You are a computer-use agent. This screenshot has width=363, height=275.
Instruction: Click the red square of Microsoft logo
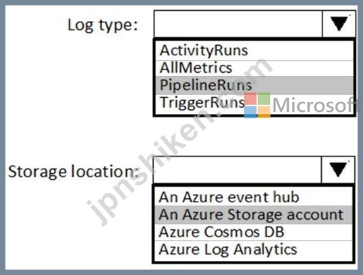tap(250, 99)
